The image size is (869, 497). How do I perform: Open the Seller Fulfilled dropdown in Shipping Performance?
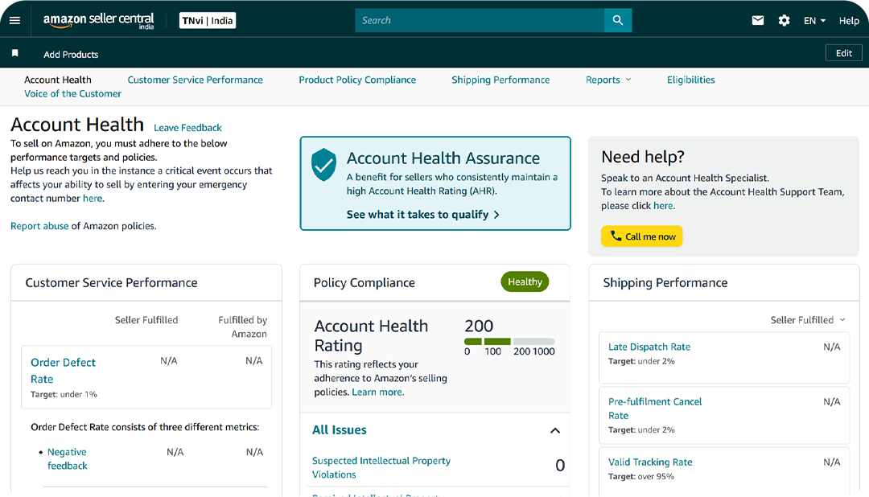(x=808, y=320)
